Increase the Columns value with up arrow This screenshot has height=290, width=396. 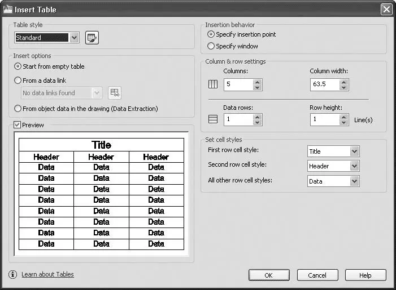pyautogui.click(x=258, y=82)
